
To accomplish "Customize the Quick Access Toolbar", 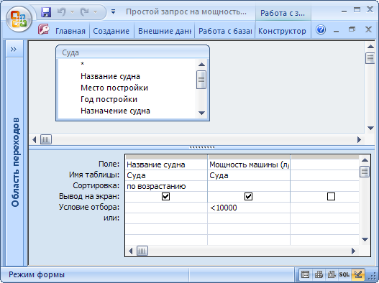I will click(x=113, y=11).
